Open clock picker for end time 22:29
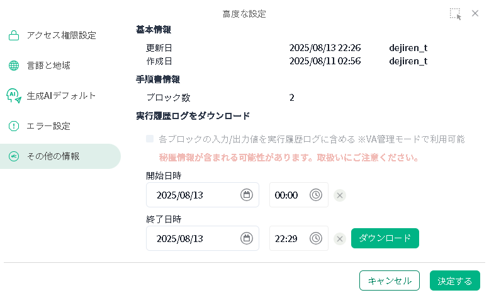 coord(316,238)
